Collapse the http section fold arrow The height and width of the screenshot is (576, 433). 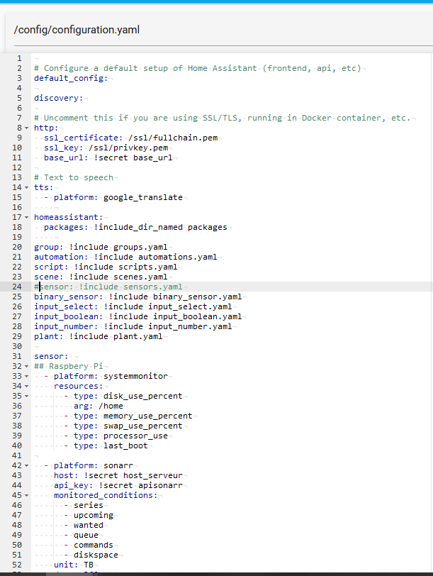click(27, 128)
